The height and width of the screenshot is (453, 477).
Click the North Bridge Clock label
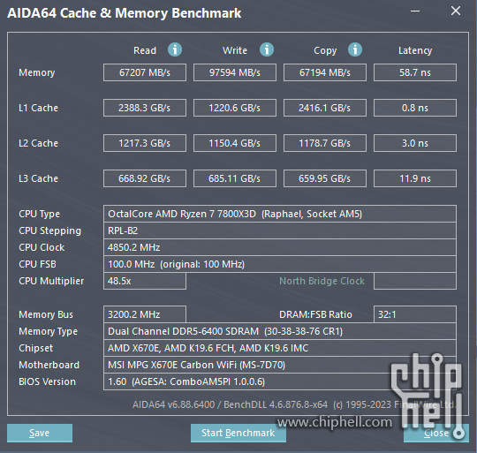point(322,281)
